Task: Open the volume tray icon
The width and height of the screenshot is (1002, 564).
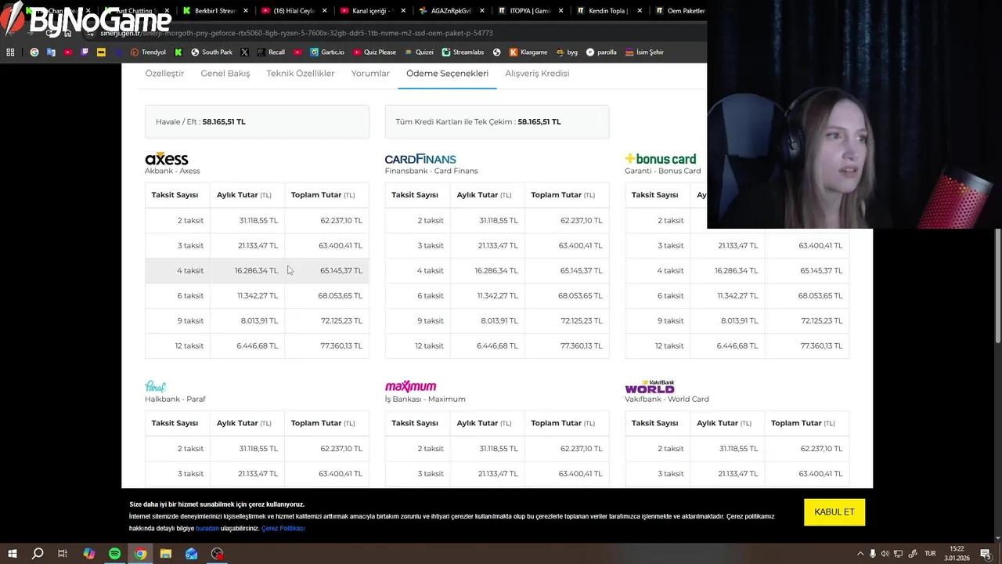Action: click(x=885, y=554)
